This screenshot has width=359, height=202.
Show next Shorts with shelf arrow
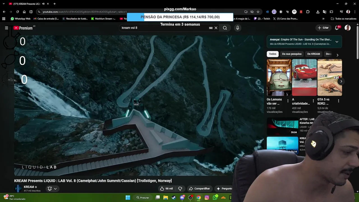[x=341, y=81]
